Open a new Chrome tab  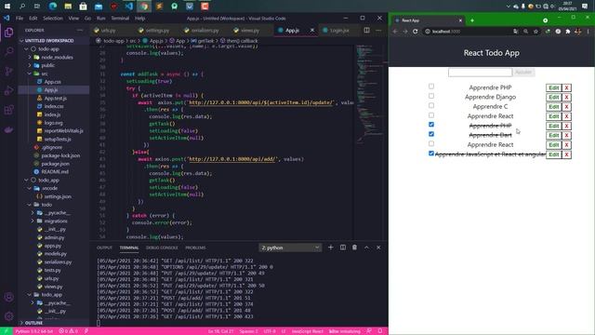[x=472, y=20]
